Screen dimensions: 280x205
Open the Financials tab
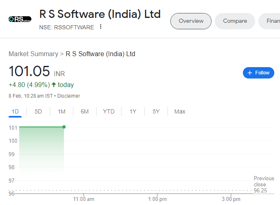click(270, 21)
